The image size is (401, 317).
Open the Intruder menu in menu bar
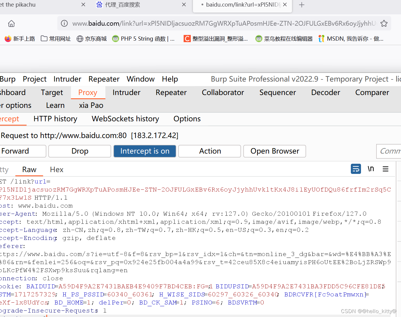point(67,79)
